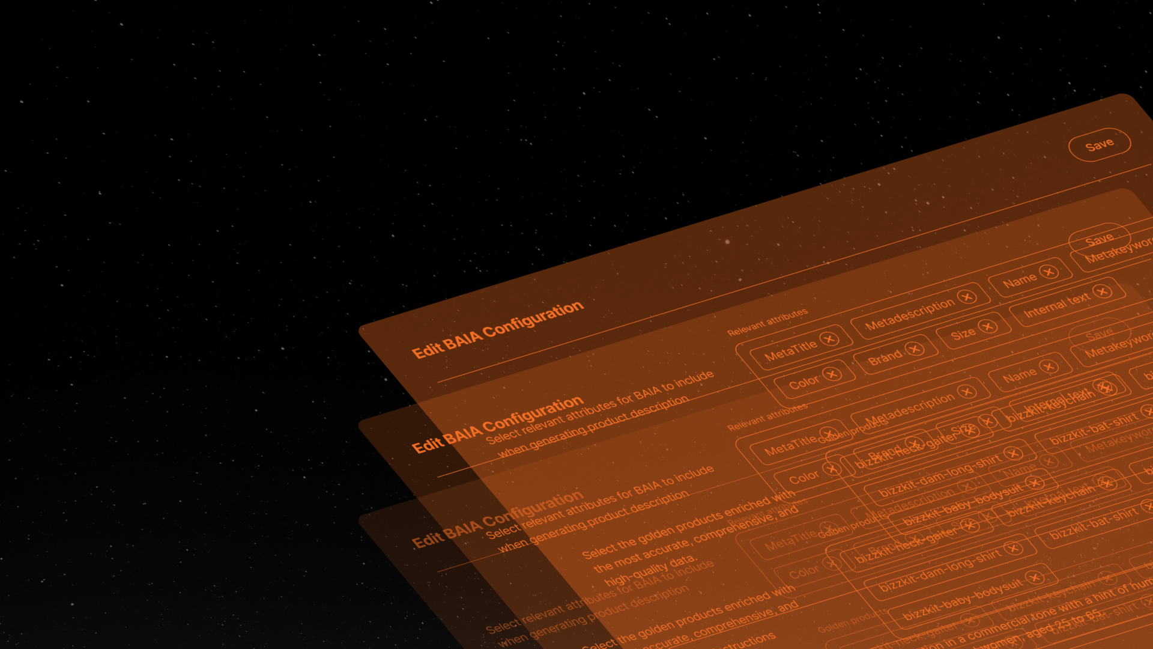Image resolution: width=1153 pixels, height=649 pixels.
Task: Select the 'Edit BAIA Configuration' title of the bottom panel
Action: pos(498,519)
